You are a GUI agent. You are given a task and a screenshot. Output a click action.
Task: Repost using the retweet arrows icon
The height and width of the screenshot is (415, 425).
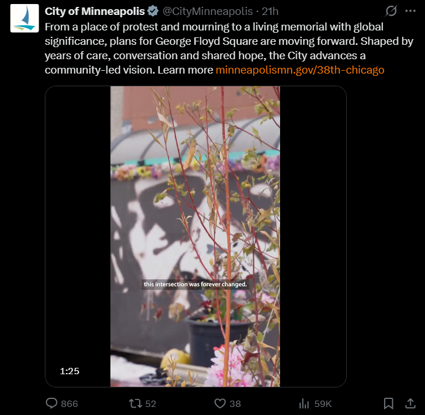coord(135,404)
